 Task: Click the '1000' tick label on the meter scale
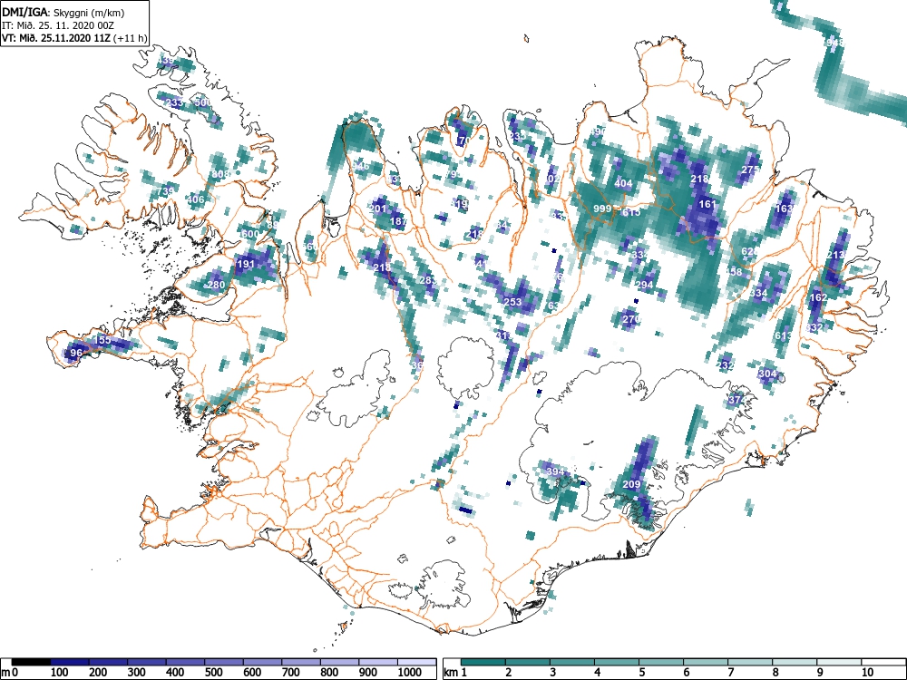point(410,673)
